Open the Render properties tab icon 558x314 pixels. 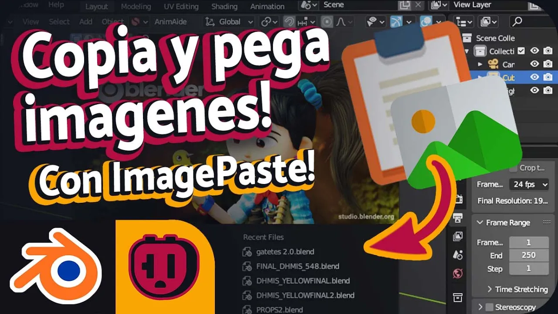[x=459, y=199]
